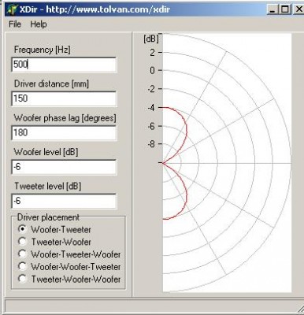Open the Help menu
Viewport: 304px width, 315px height.
point(39,24)
